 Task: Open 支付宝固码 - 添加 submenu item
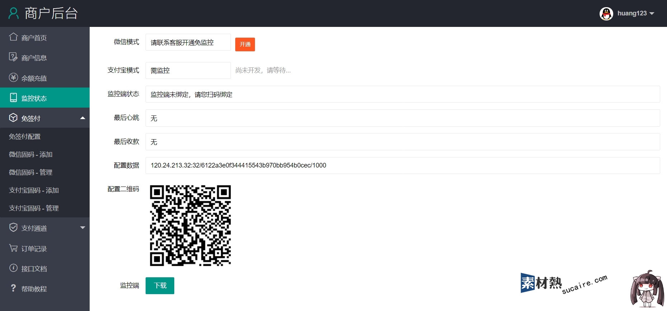[45, 190]
